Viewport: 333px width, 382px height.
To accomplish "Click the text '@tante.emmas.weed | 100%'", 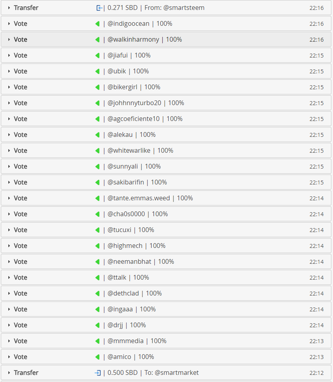I will (x=150, y=198).
